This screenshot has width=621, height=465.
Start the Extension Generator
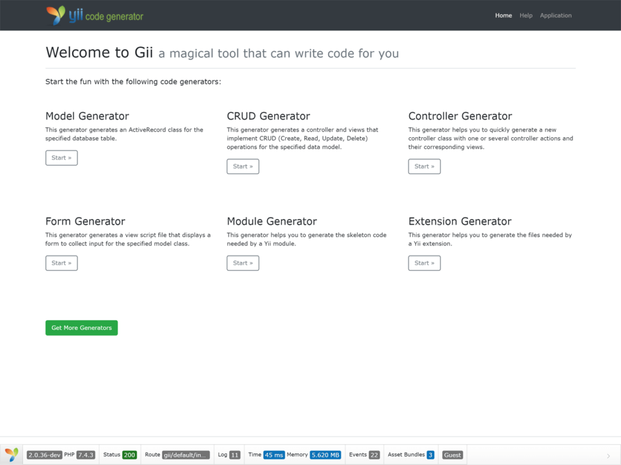point(424,263)
